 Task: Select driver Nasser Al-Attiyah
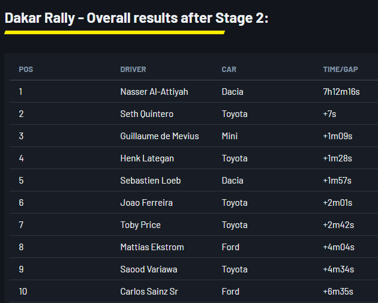point(154,92)
